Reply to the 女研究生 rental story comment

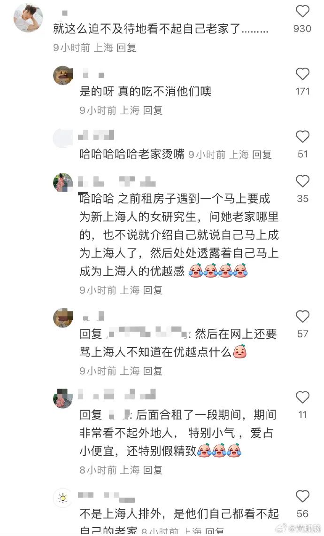153,290
